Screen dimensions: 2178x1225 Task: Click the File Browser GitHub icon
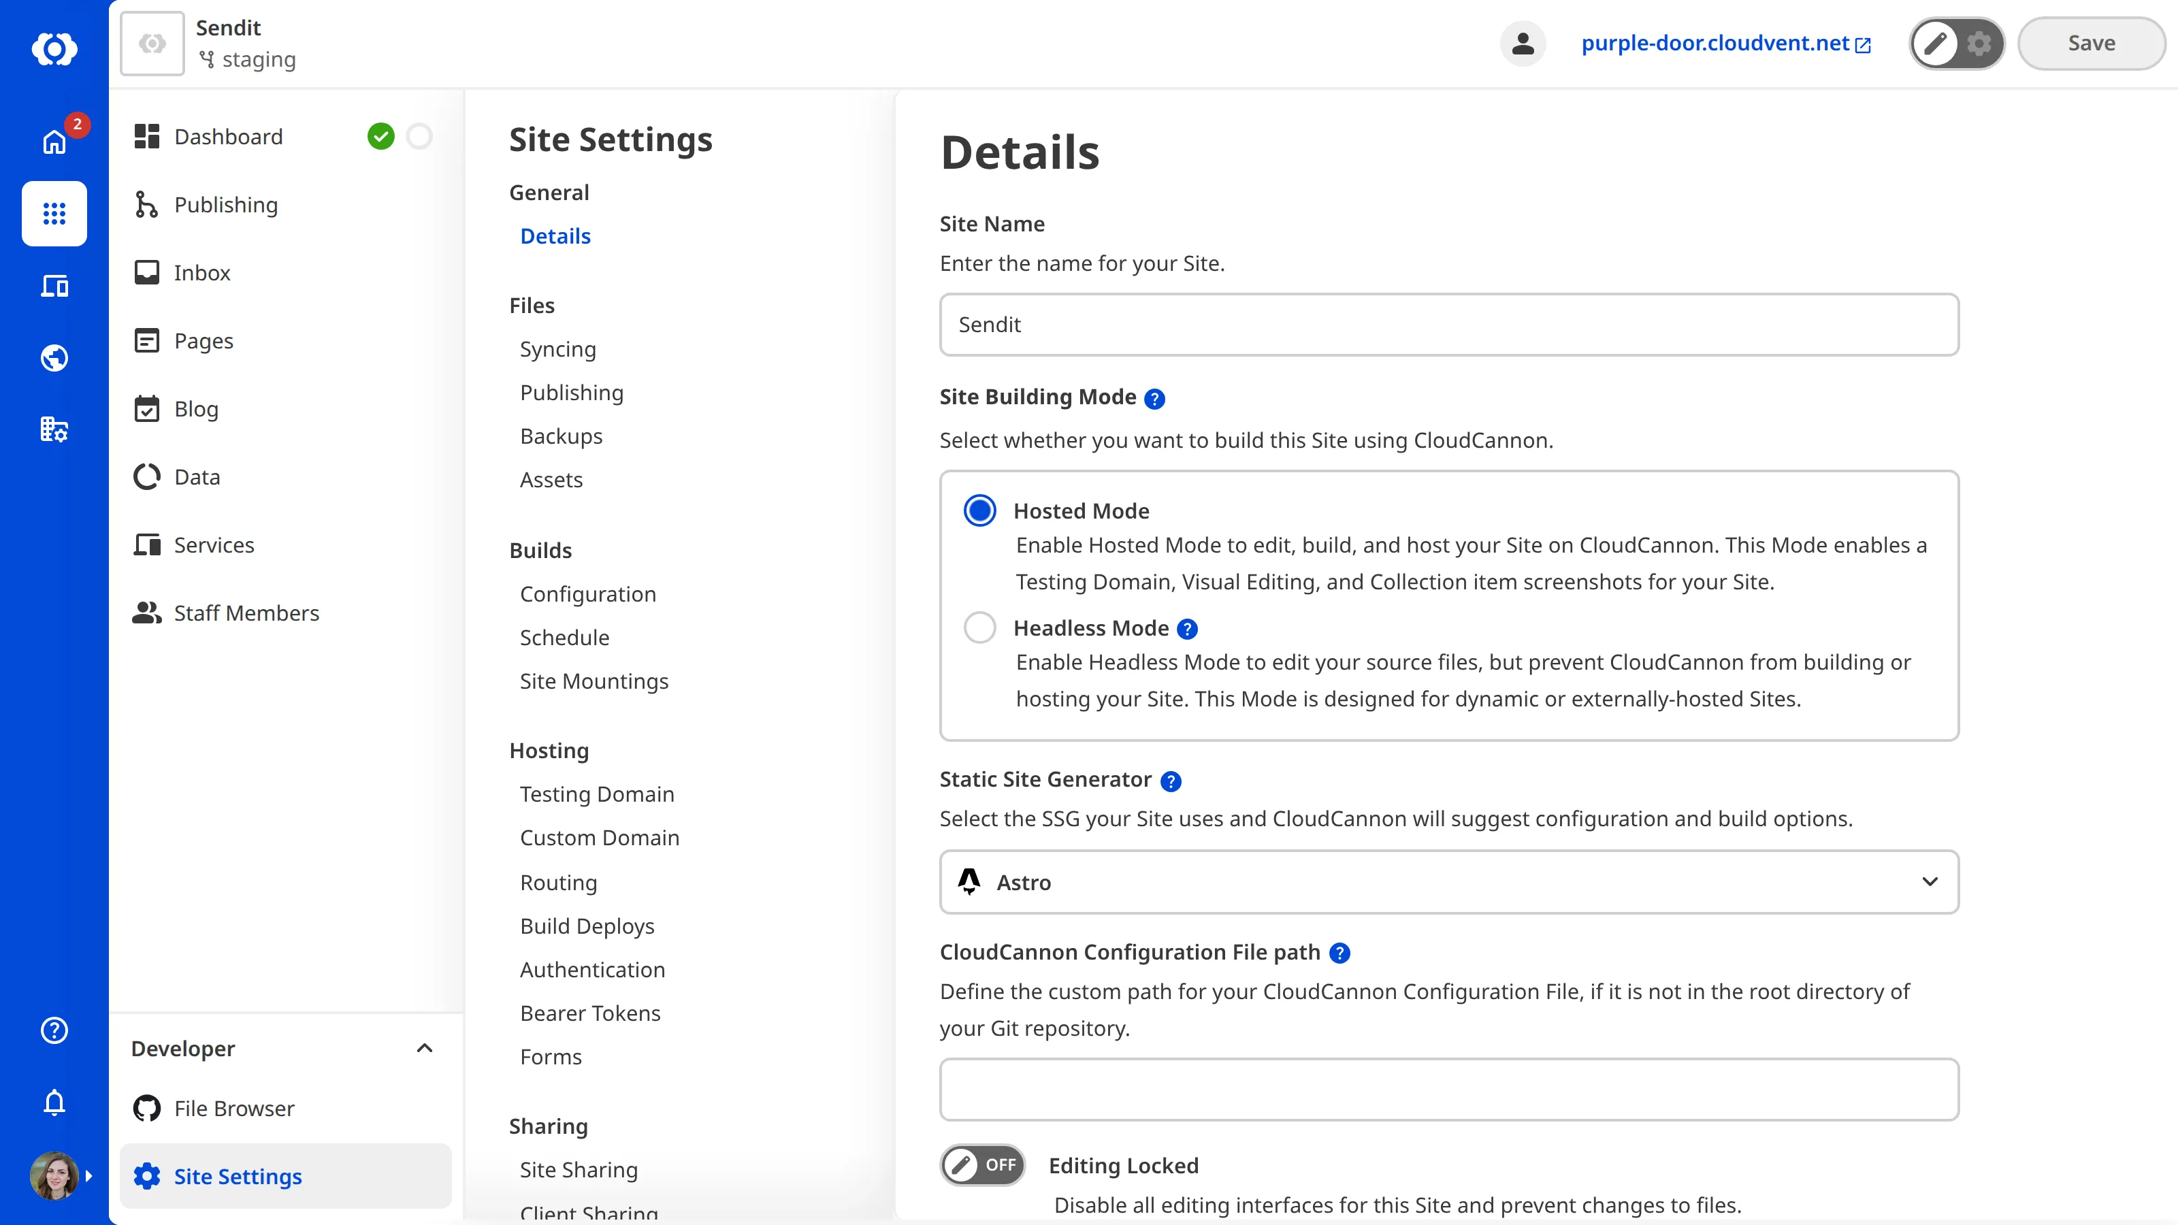coord(147,1107)
